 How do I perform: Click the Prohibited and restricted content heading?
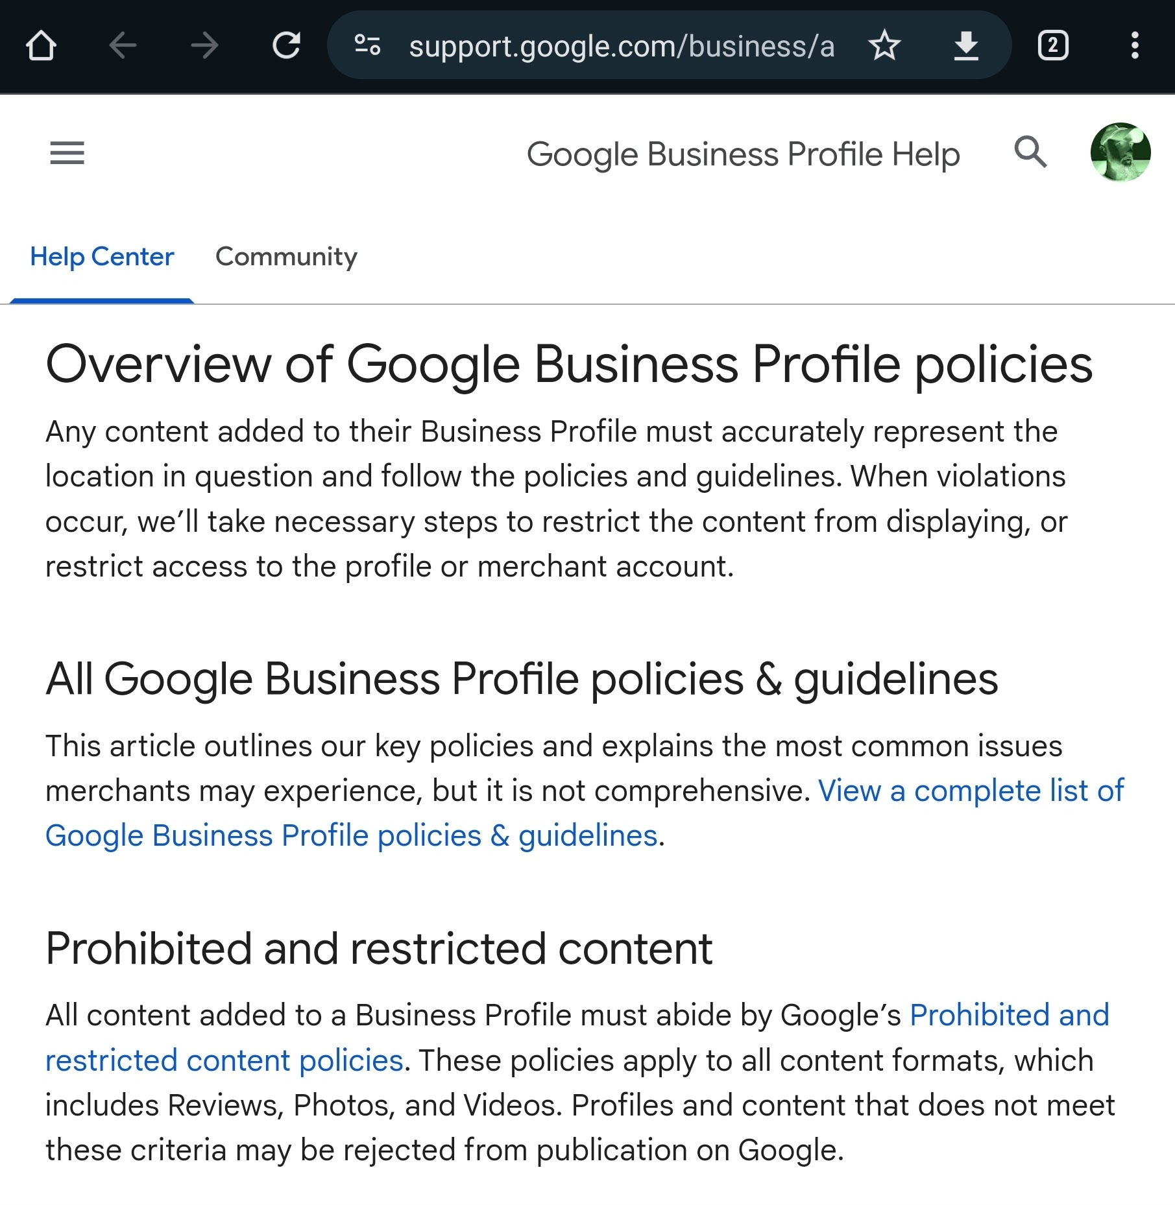coord(379,949)
